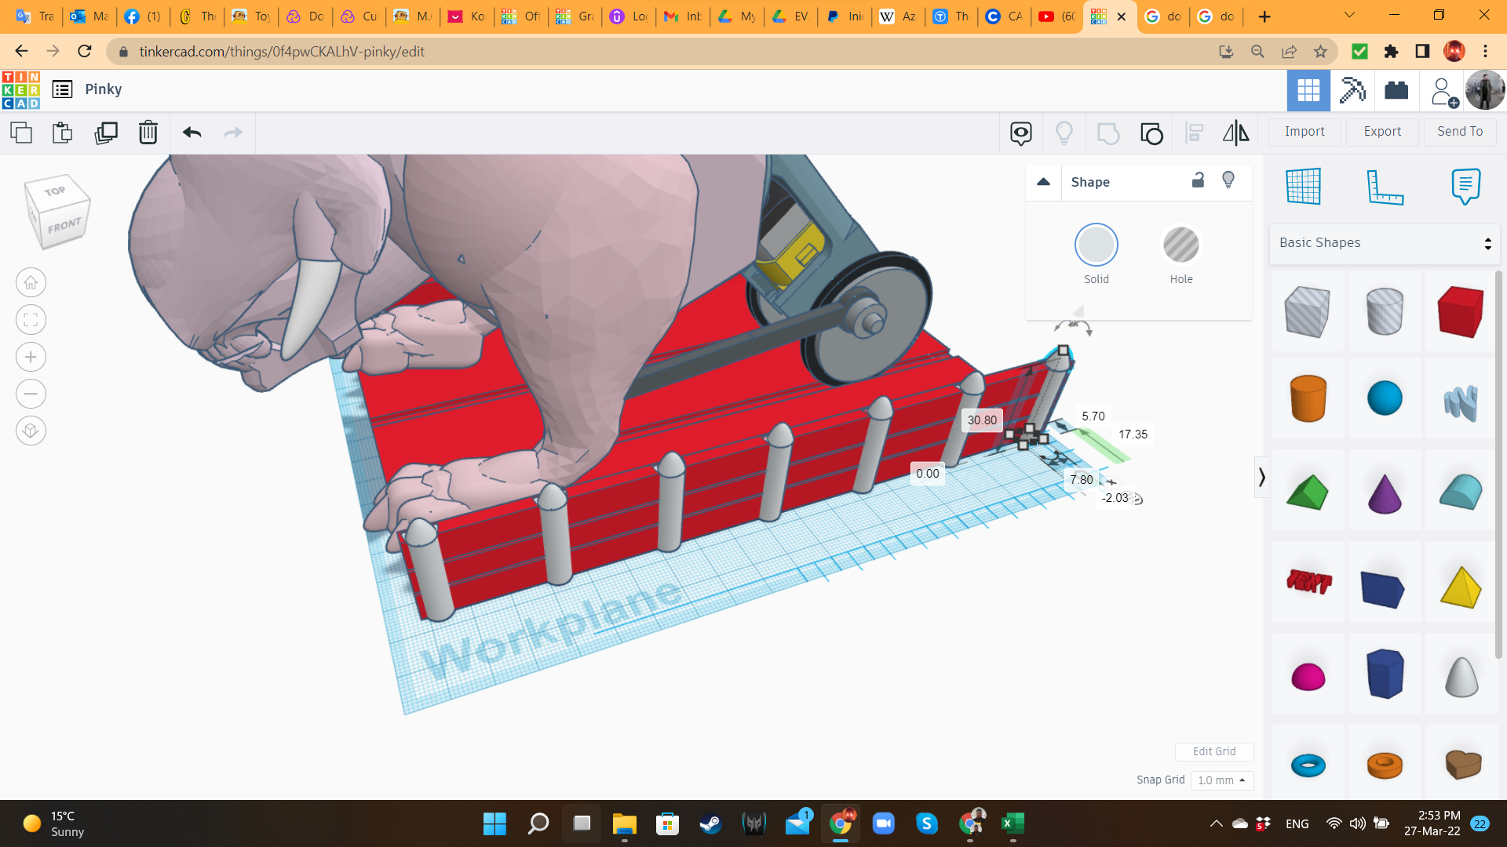Pick the red Box shape thumbnail
Screen dimensions: 1507x847
pos(1460,311)
